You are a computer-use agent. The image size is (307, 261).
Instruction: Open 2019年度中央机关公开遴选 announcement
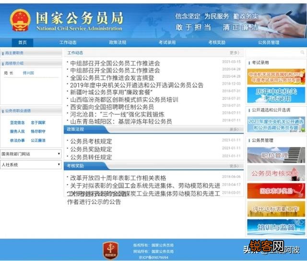click(x=137, y=85)
